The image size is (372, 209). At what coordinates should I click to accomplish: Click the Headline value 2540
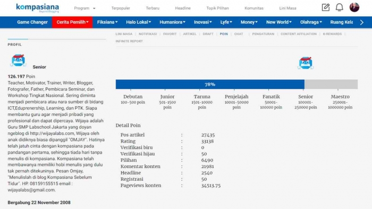207,173
